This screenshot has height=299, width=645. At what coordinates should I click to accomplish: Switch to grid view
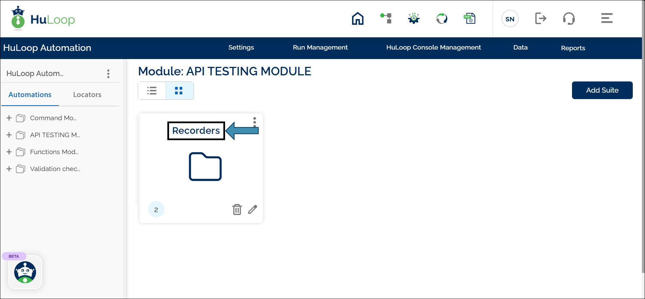tap(179, 91)
